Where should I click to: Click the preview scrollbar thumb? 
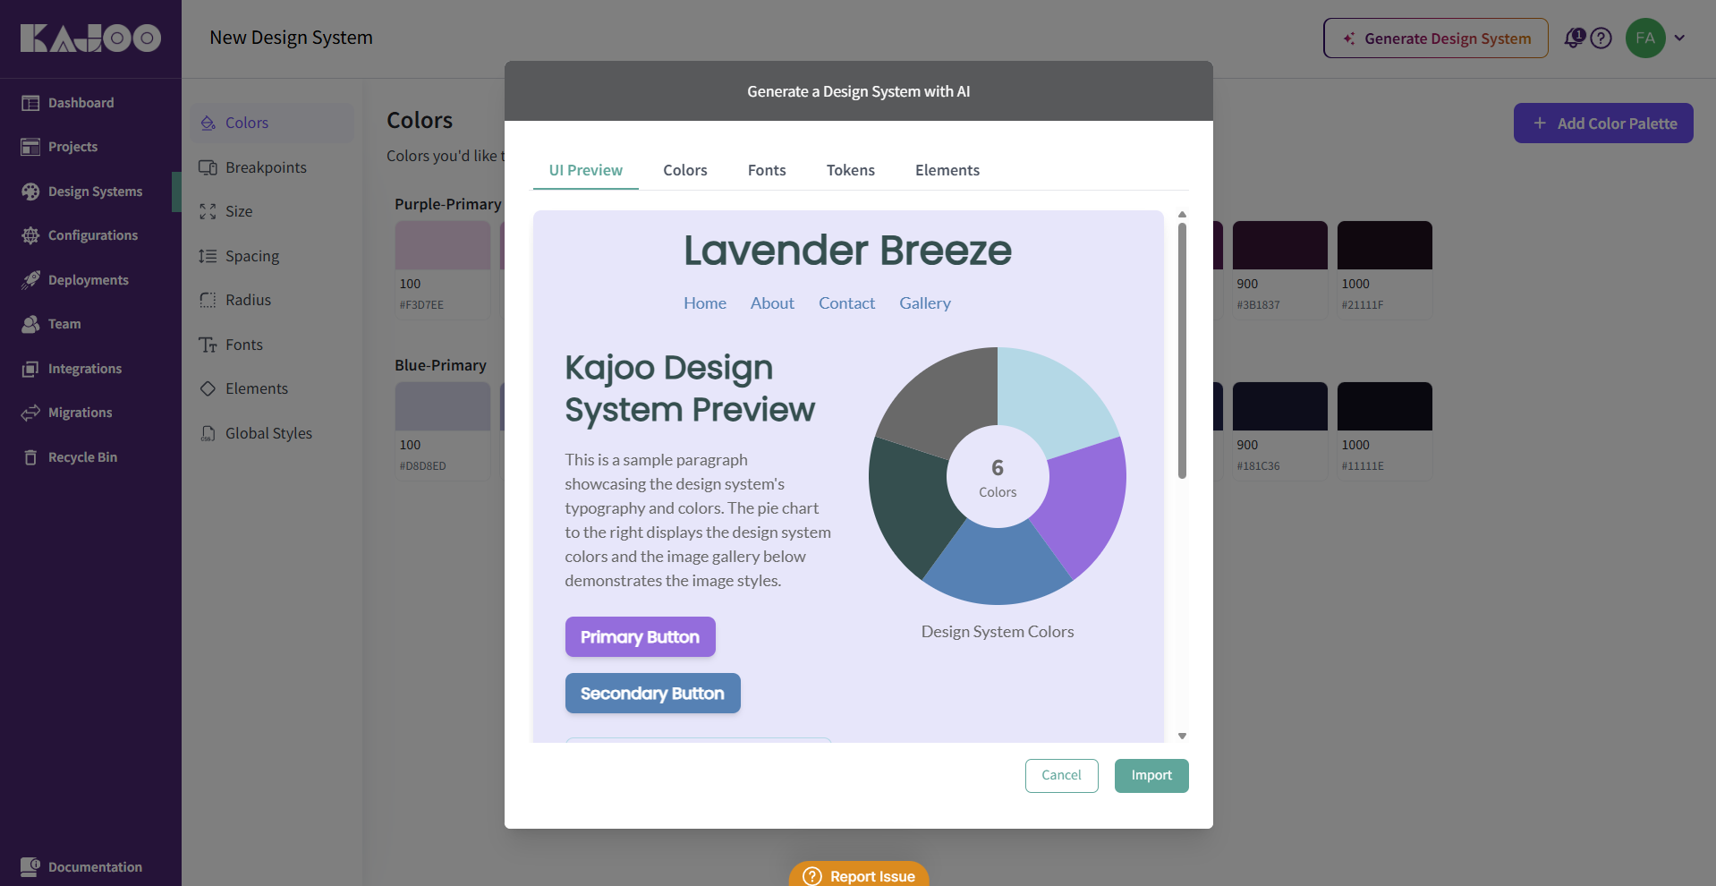(x=1182, y=351)
